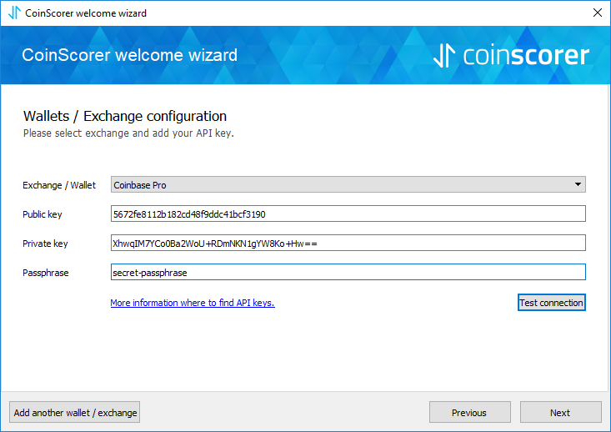
Task: Open the Exchange / Wallet dropdown arrow
Action: point(578,184)
